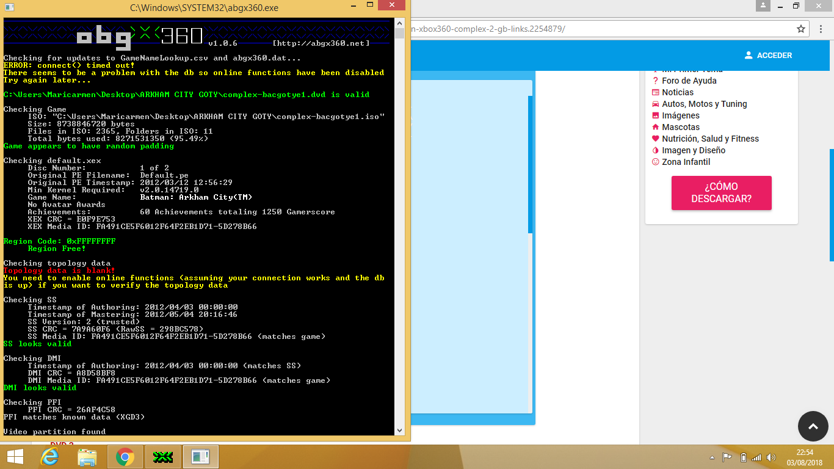Click the "Video partition found" line
Screen dimensions: 834x469
(x=54, y=432)
